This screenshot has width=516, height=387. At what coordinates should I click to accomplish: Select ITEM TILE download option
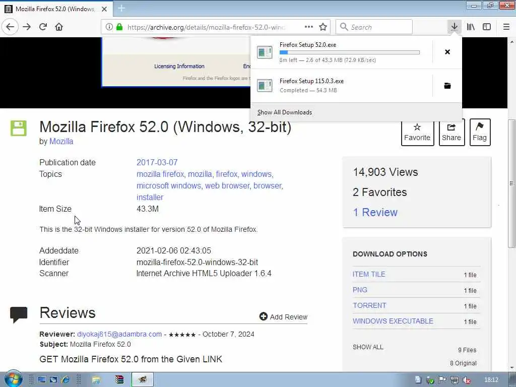click(369, 274)
